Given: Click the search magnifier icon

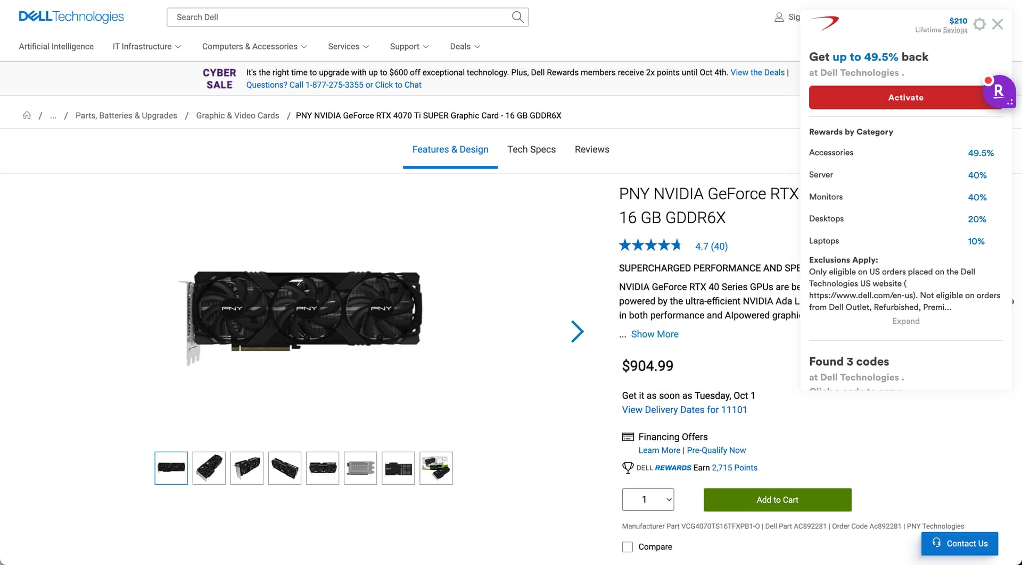Looking at the screenshot, I should (517, 17).
